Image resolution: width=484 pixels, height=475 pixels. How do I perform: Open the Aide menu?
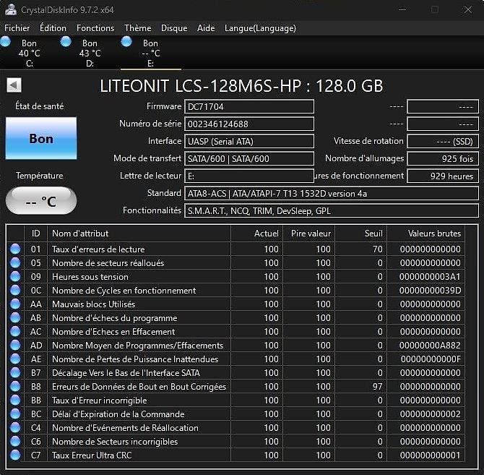coord(206,28)
